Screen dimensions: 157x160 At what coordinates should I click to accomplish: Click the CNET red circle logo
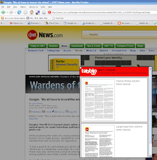tap(32, 35)
